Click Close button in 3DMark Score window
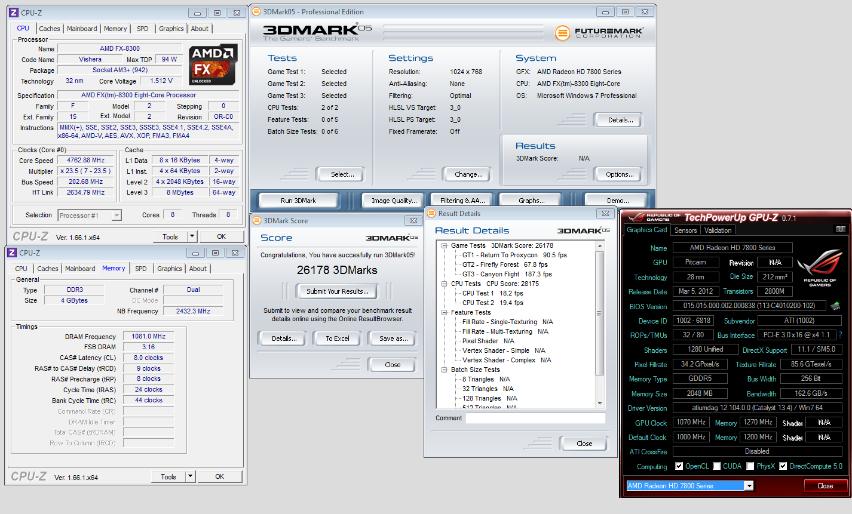 point(393,365)
